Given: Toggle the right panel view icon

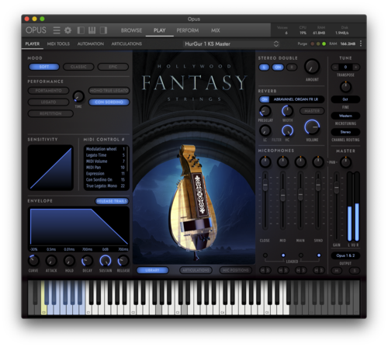Looking at the screenshot, I should pos(103,30).
